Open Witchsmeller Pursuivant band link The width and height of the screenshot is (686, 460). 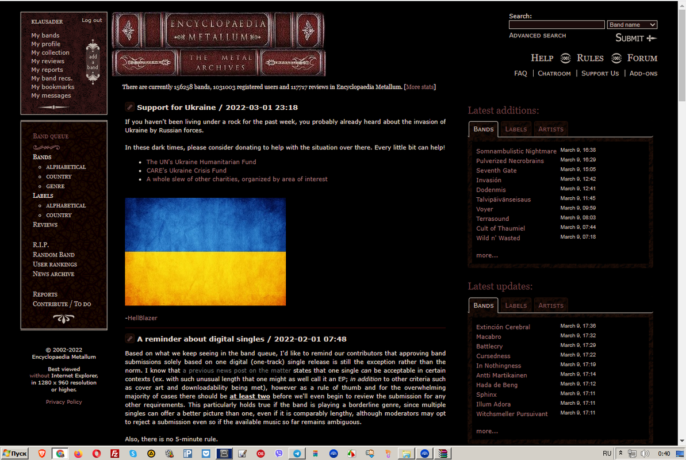pyautogui.click(x=511, y=413)
